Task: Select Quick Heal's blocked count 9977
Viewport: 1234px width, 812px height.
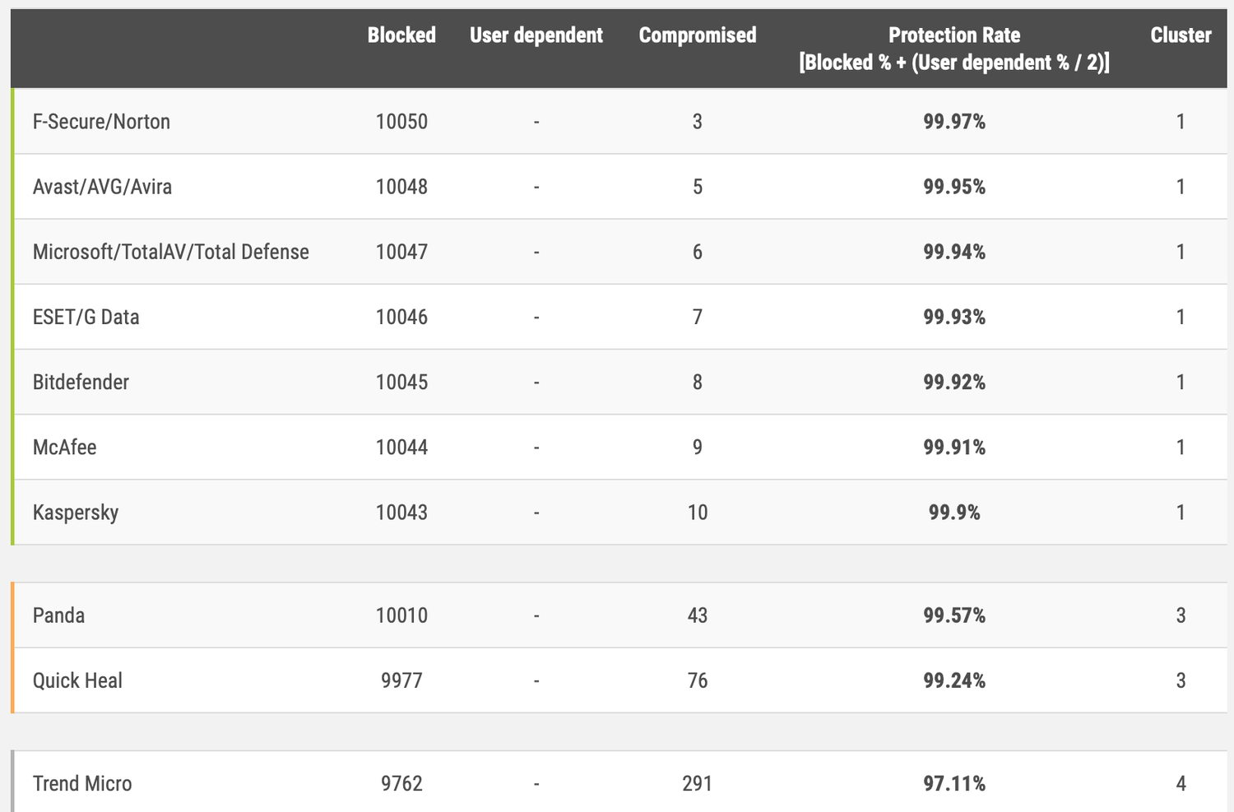Action: [x=401, y=680]
